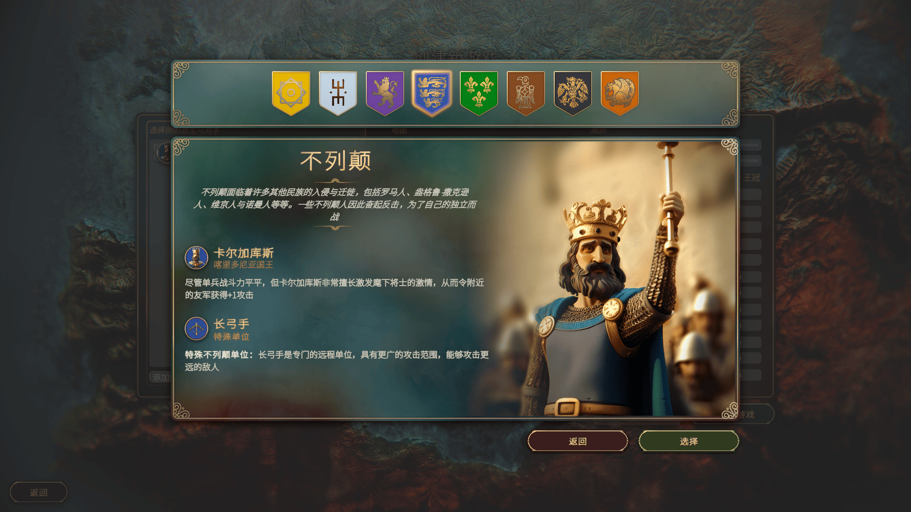The image size is (911, 512).
Task: Click the 长弓手 bow unit icon
Action: 196,329
